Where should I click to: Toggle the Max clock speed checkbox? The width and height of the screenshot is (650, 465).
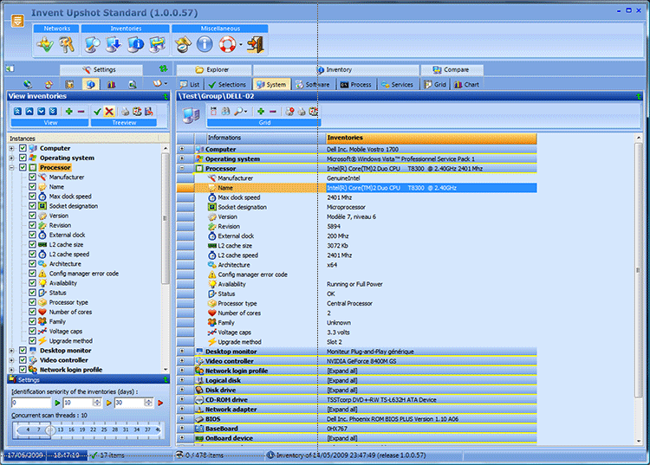[32, 197]
